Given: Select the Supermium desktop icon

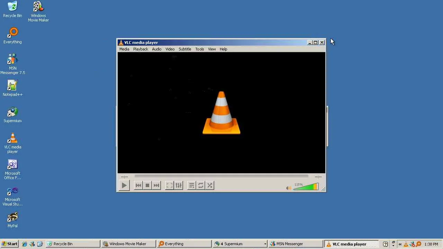Looking at the screenshot, I should coord(12,115).
